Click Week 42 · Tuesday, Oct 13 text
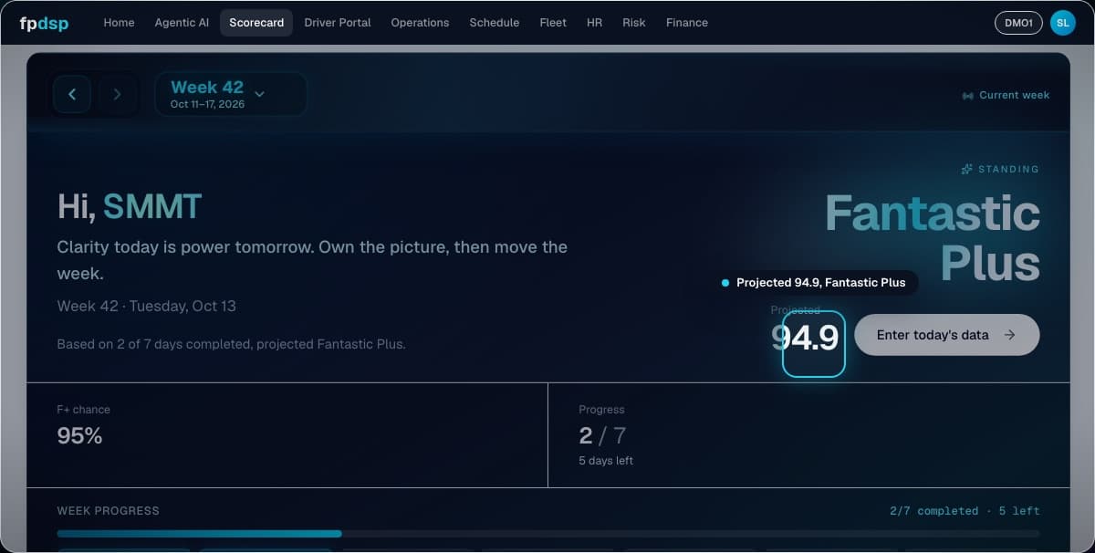 click(x=147, y=306)
